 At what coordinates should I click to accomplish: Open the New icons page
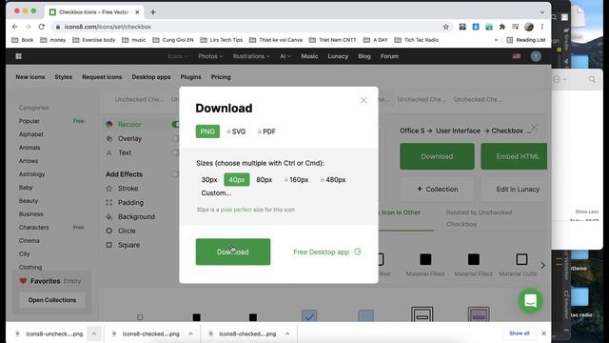[30, 77]
